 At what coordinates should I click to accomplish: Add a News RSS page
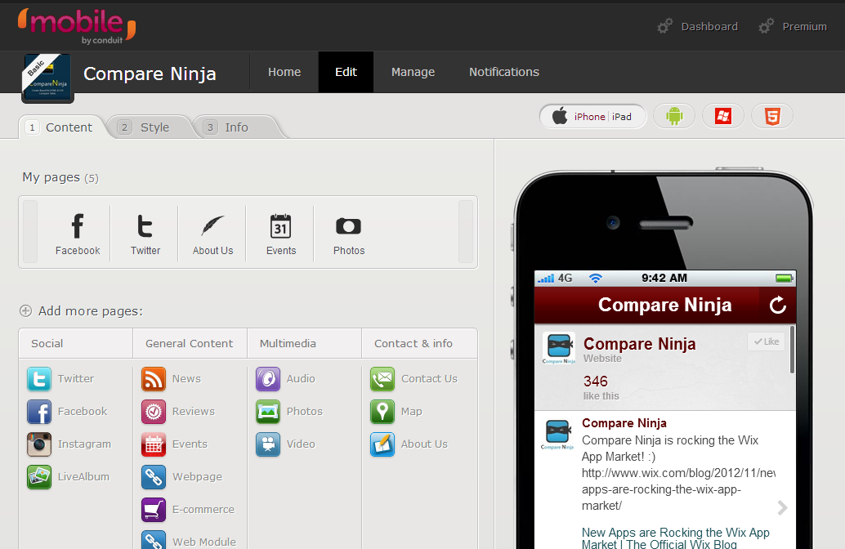(171, 379)
